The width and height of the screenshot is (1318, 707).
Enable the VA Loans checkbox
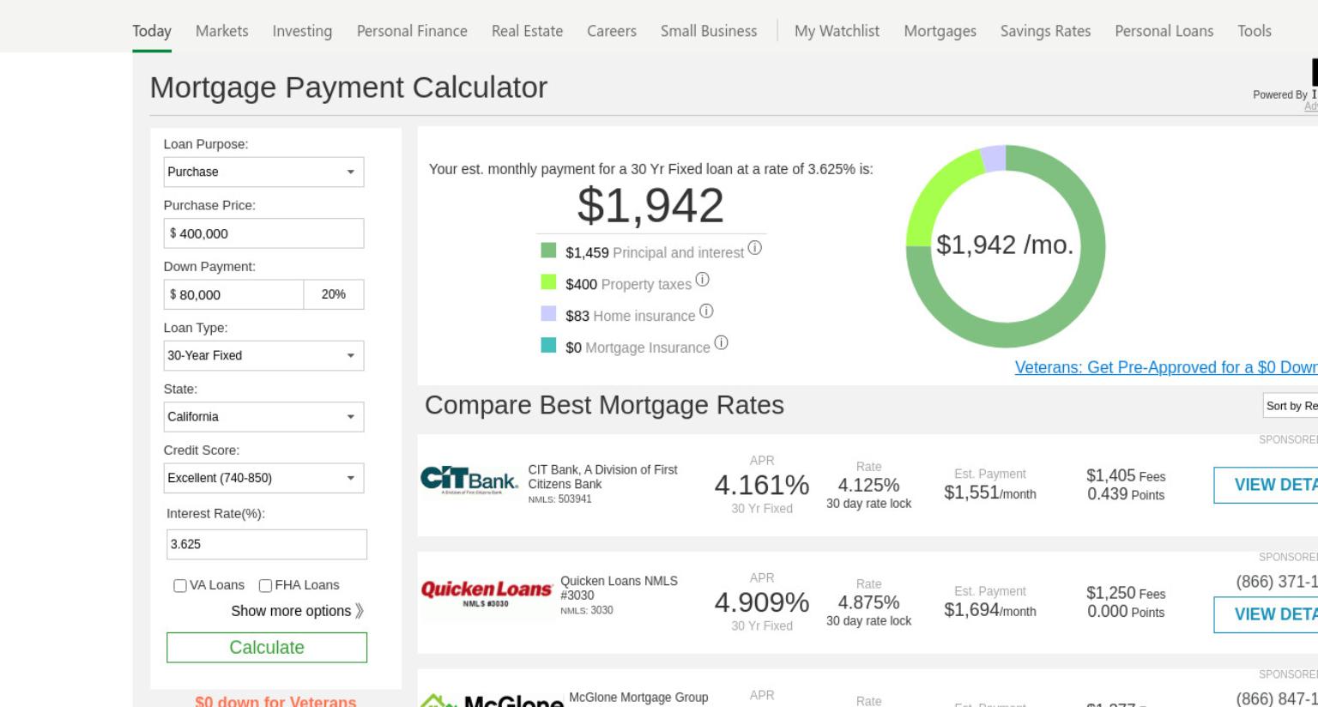point(180,585)
